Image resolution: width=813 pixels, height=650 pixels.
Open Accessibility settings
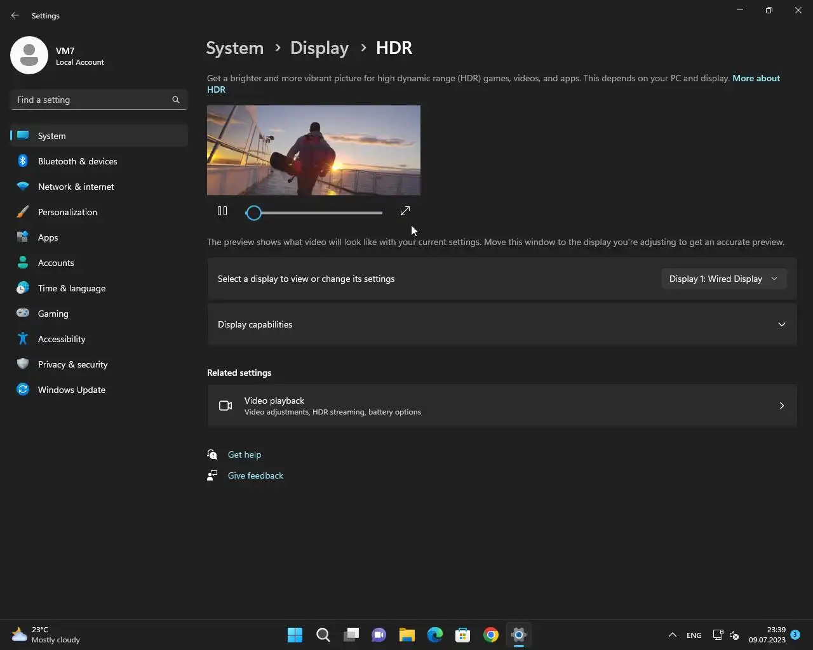99,339
